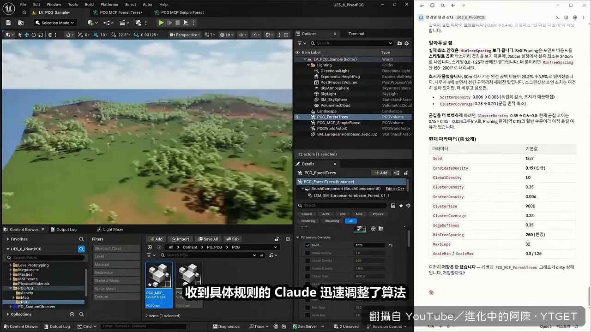Select the Landscape actor in the Outliner
Image resolution: width=591 pixels, height=332 pixels.
[x=327, y=111]
